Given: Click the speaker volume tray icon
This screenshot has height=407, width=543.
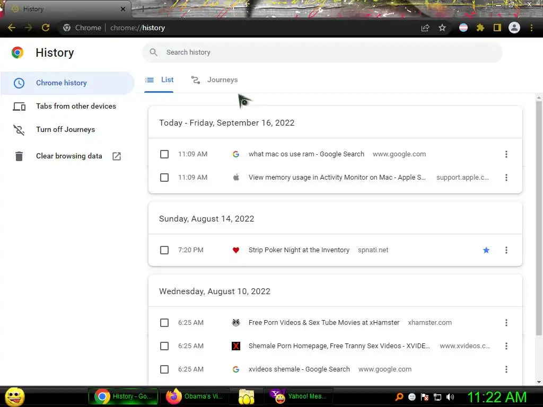Looking at the screenshot, I should [450, 397].
